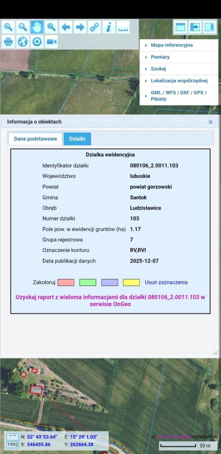This screenshot has width=221, height=454.
Task: Expand the Szukaj section
Action: (179, 69)
